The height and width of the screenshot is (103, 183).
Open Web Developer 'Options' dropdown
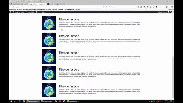click(77, 9)
